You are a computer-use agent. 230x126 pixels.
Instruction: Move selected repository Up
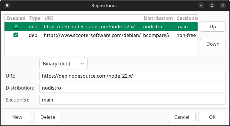[213, 27]
